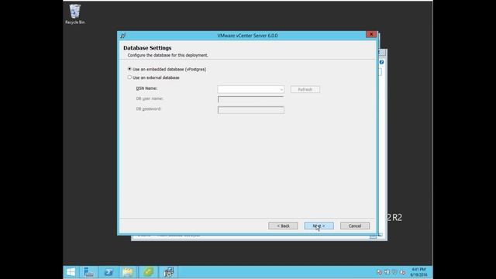Click the vCenter installer title bar icon
The width and height of the screenshot is (496, 279).
[123, 36]
